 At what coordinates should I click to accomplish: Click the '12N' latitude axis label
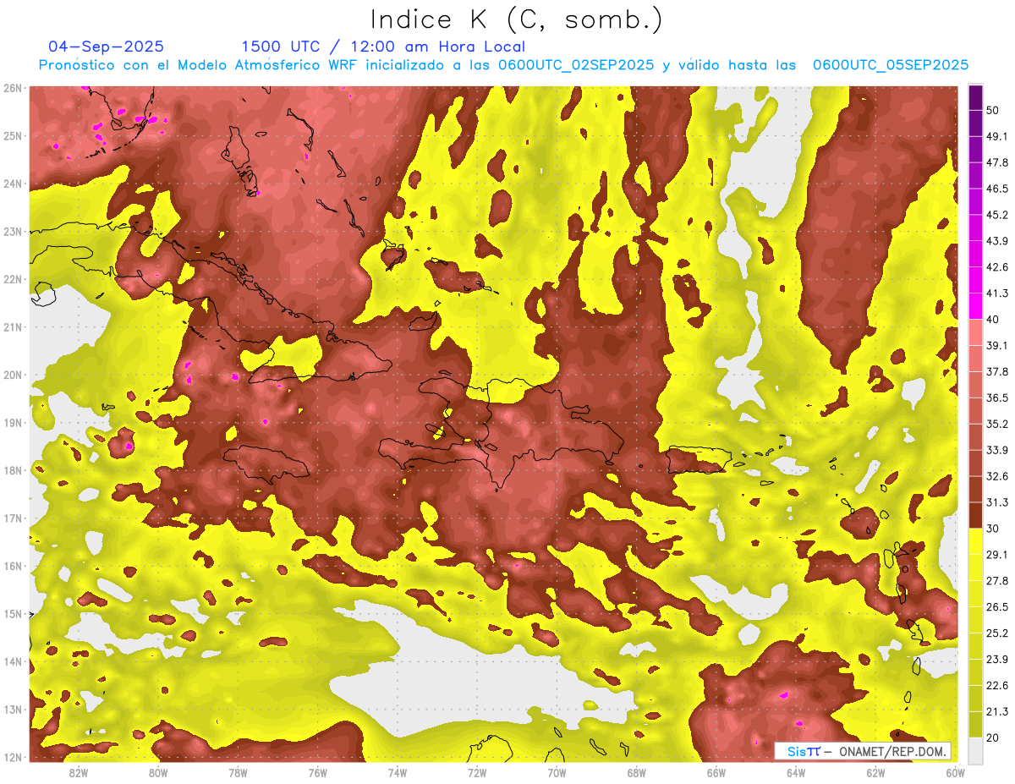(x=13, y=757)
